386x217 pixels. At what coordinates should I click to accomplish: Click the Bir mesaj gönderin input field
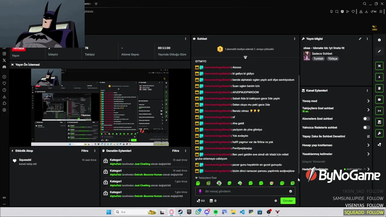245,191
